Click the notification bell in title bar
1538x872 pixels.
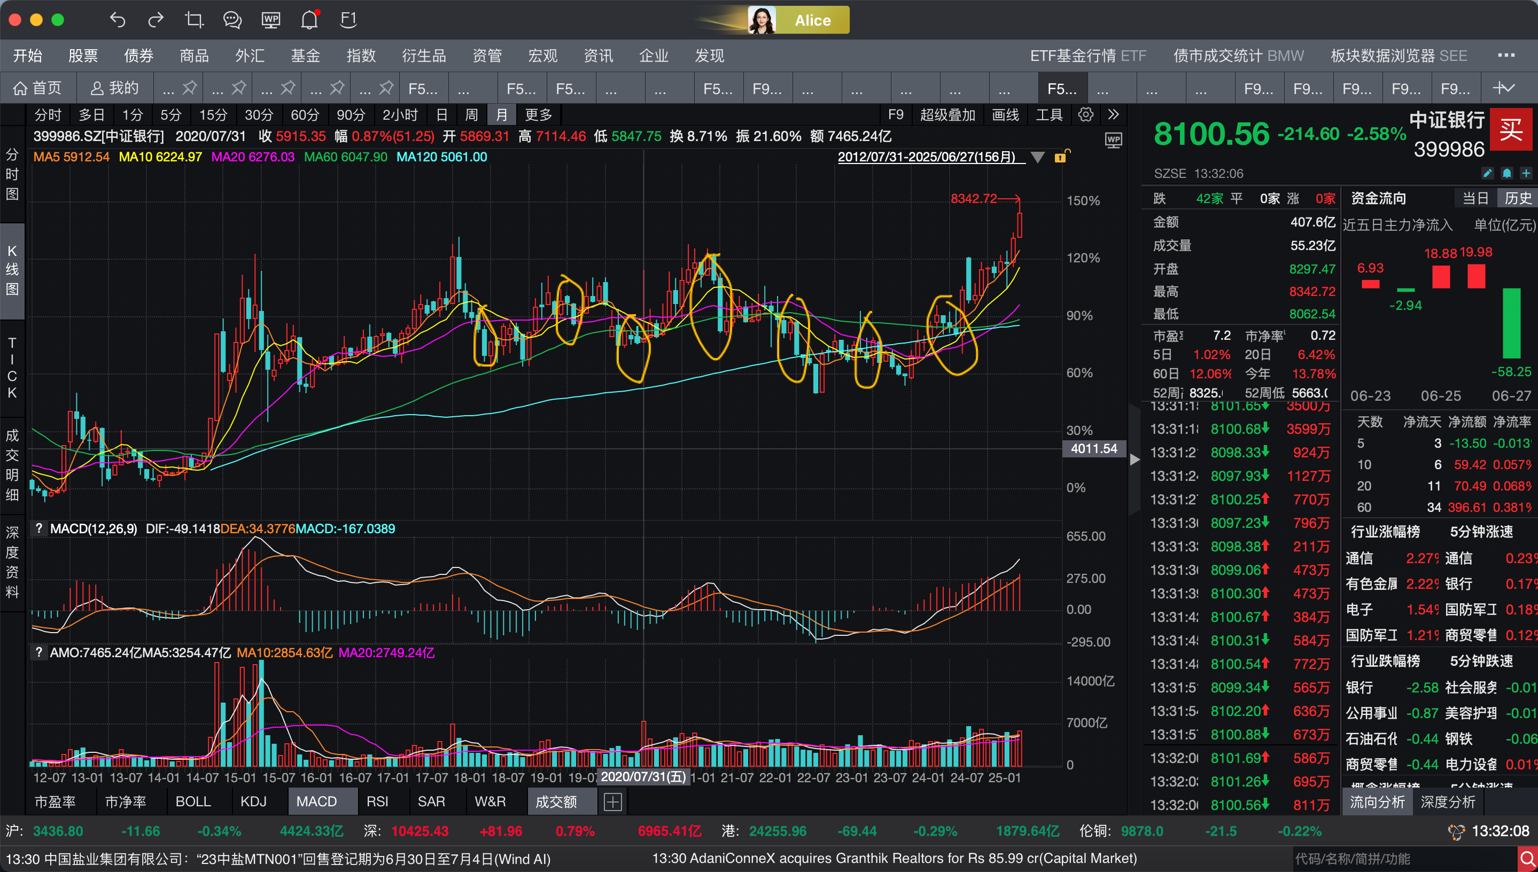[x=309, y=20]
